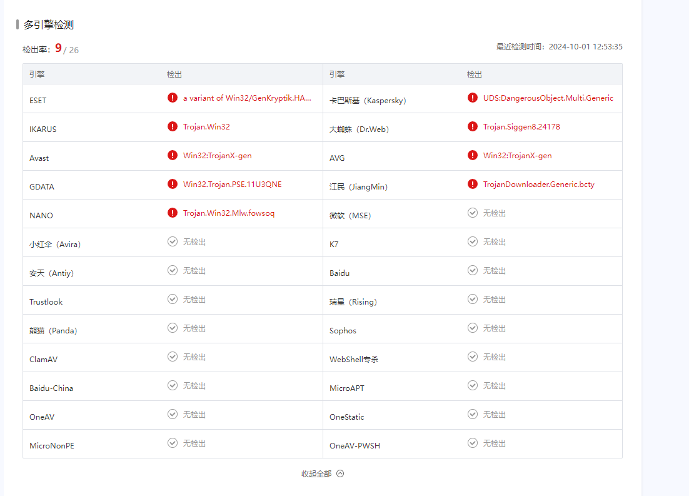Click the Win32.Trojan.PSE.11U3QNE detection result
The image size is (689, 496).
click(232, 185)
